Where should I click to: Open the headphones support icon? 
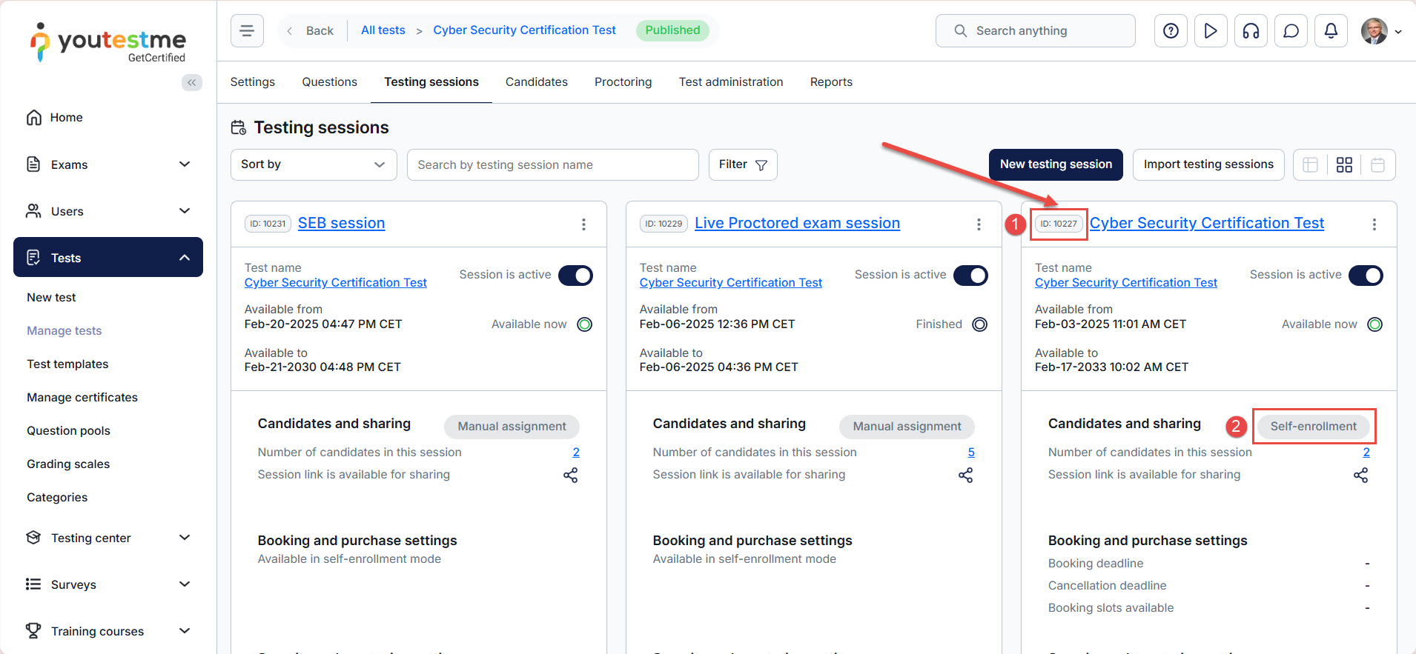1251,31
